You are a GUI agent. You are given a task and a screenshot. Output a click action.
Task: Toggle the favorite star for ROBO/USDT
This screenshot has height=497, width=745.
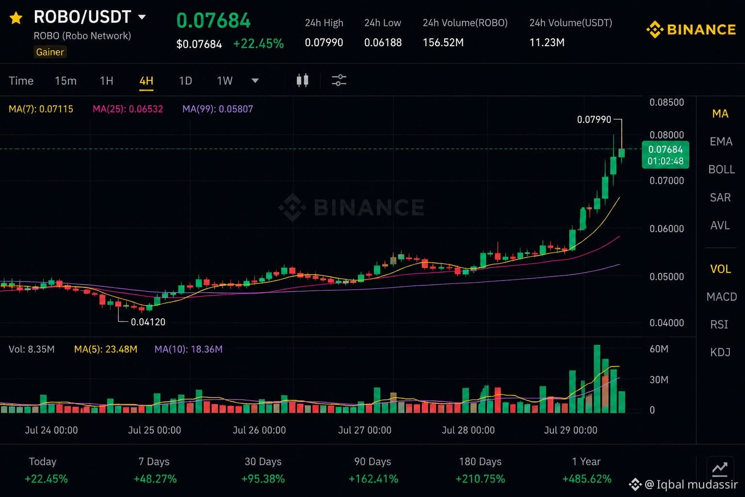coord(16,18)
